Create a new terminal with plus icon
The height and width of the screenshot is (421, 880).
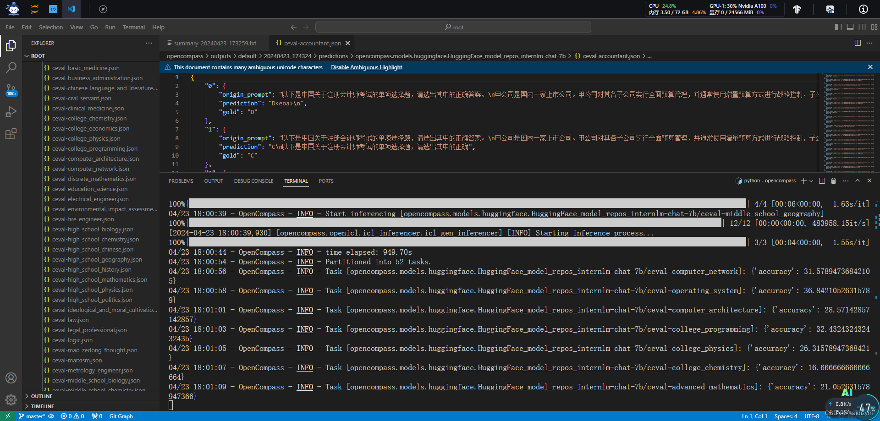pyautogui.click(x=803, y=181)
